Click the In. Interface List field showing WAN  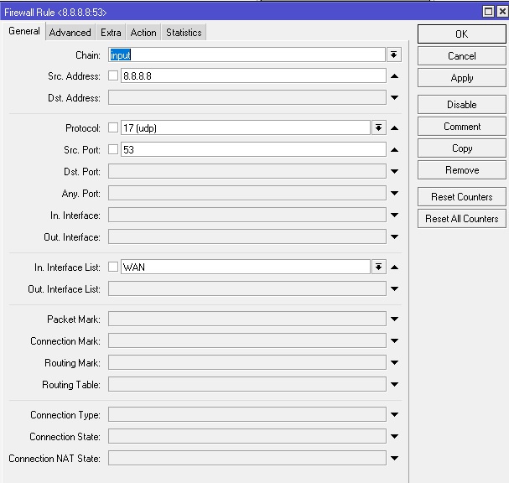coord(246,267)
